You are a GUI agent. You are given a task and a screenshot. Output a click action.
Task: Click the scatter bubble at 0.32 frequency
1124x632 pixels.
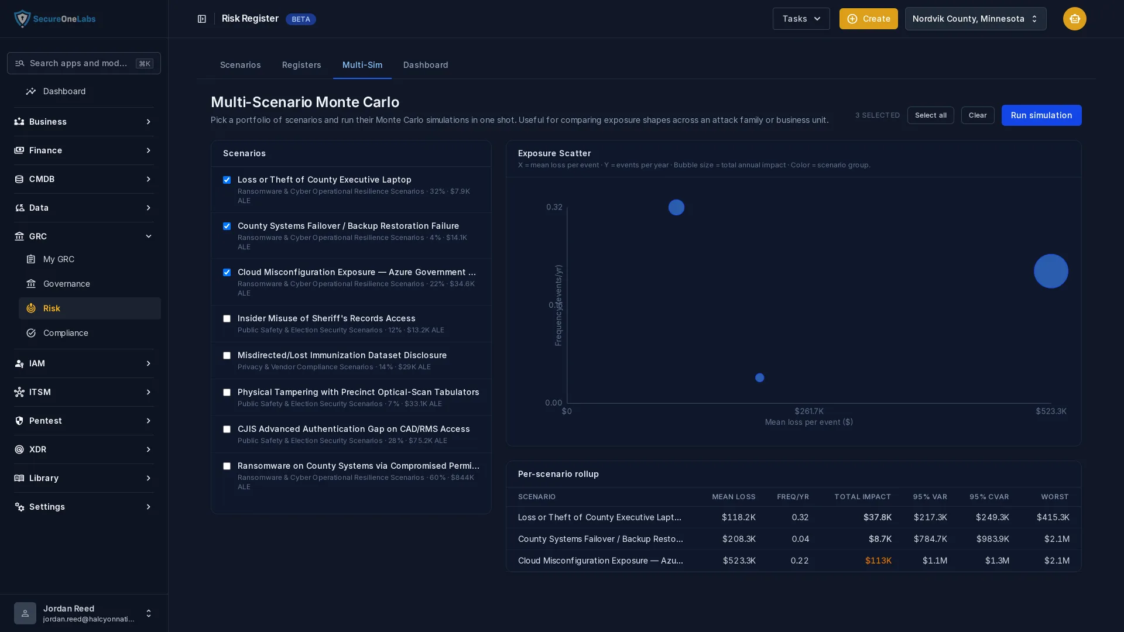click(676, 207)
